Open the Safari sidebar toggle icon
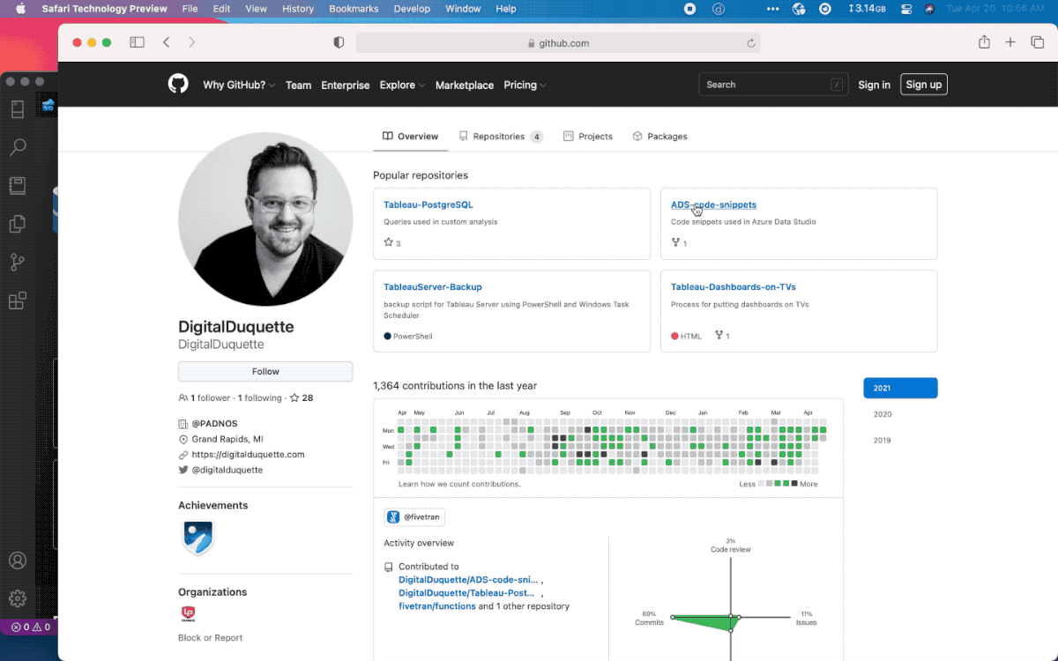This screenshot has width=1058, height=661. click(x=137, y=42)
